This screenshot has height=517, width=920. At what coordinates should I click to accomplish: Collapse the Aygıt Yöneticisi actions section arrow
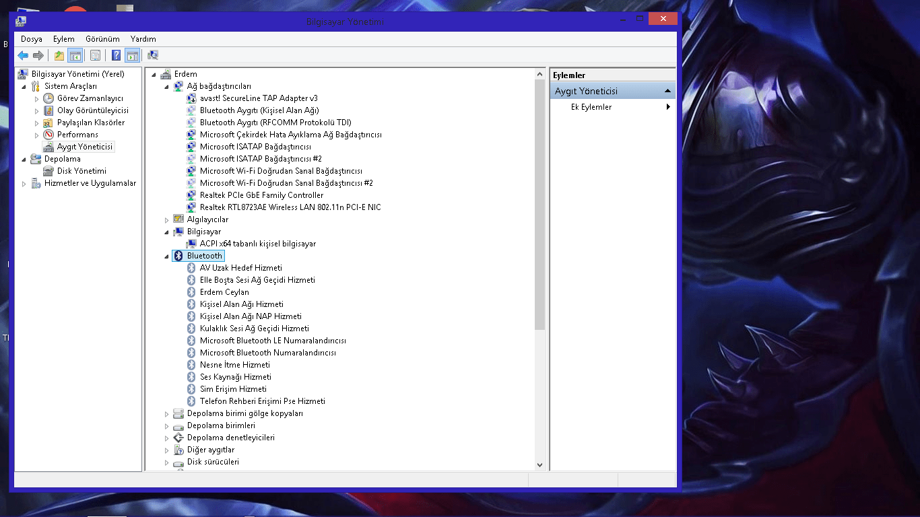tap(667, 91)
